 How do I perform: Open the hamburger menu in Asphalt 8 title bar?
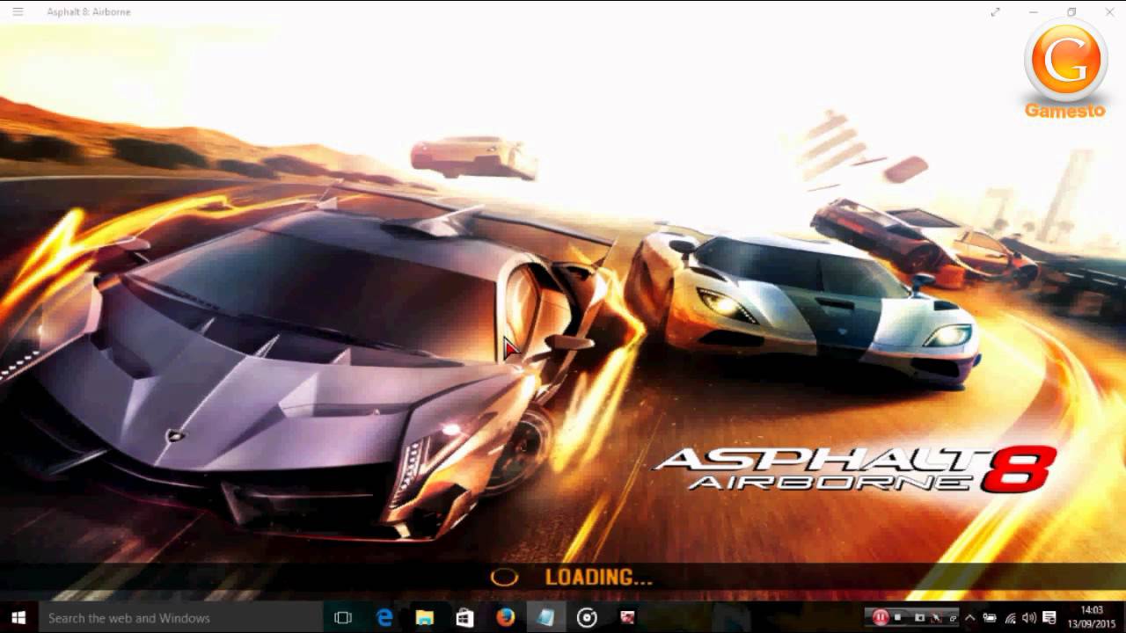(x=18, y=11)
